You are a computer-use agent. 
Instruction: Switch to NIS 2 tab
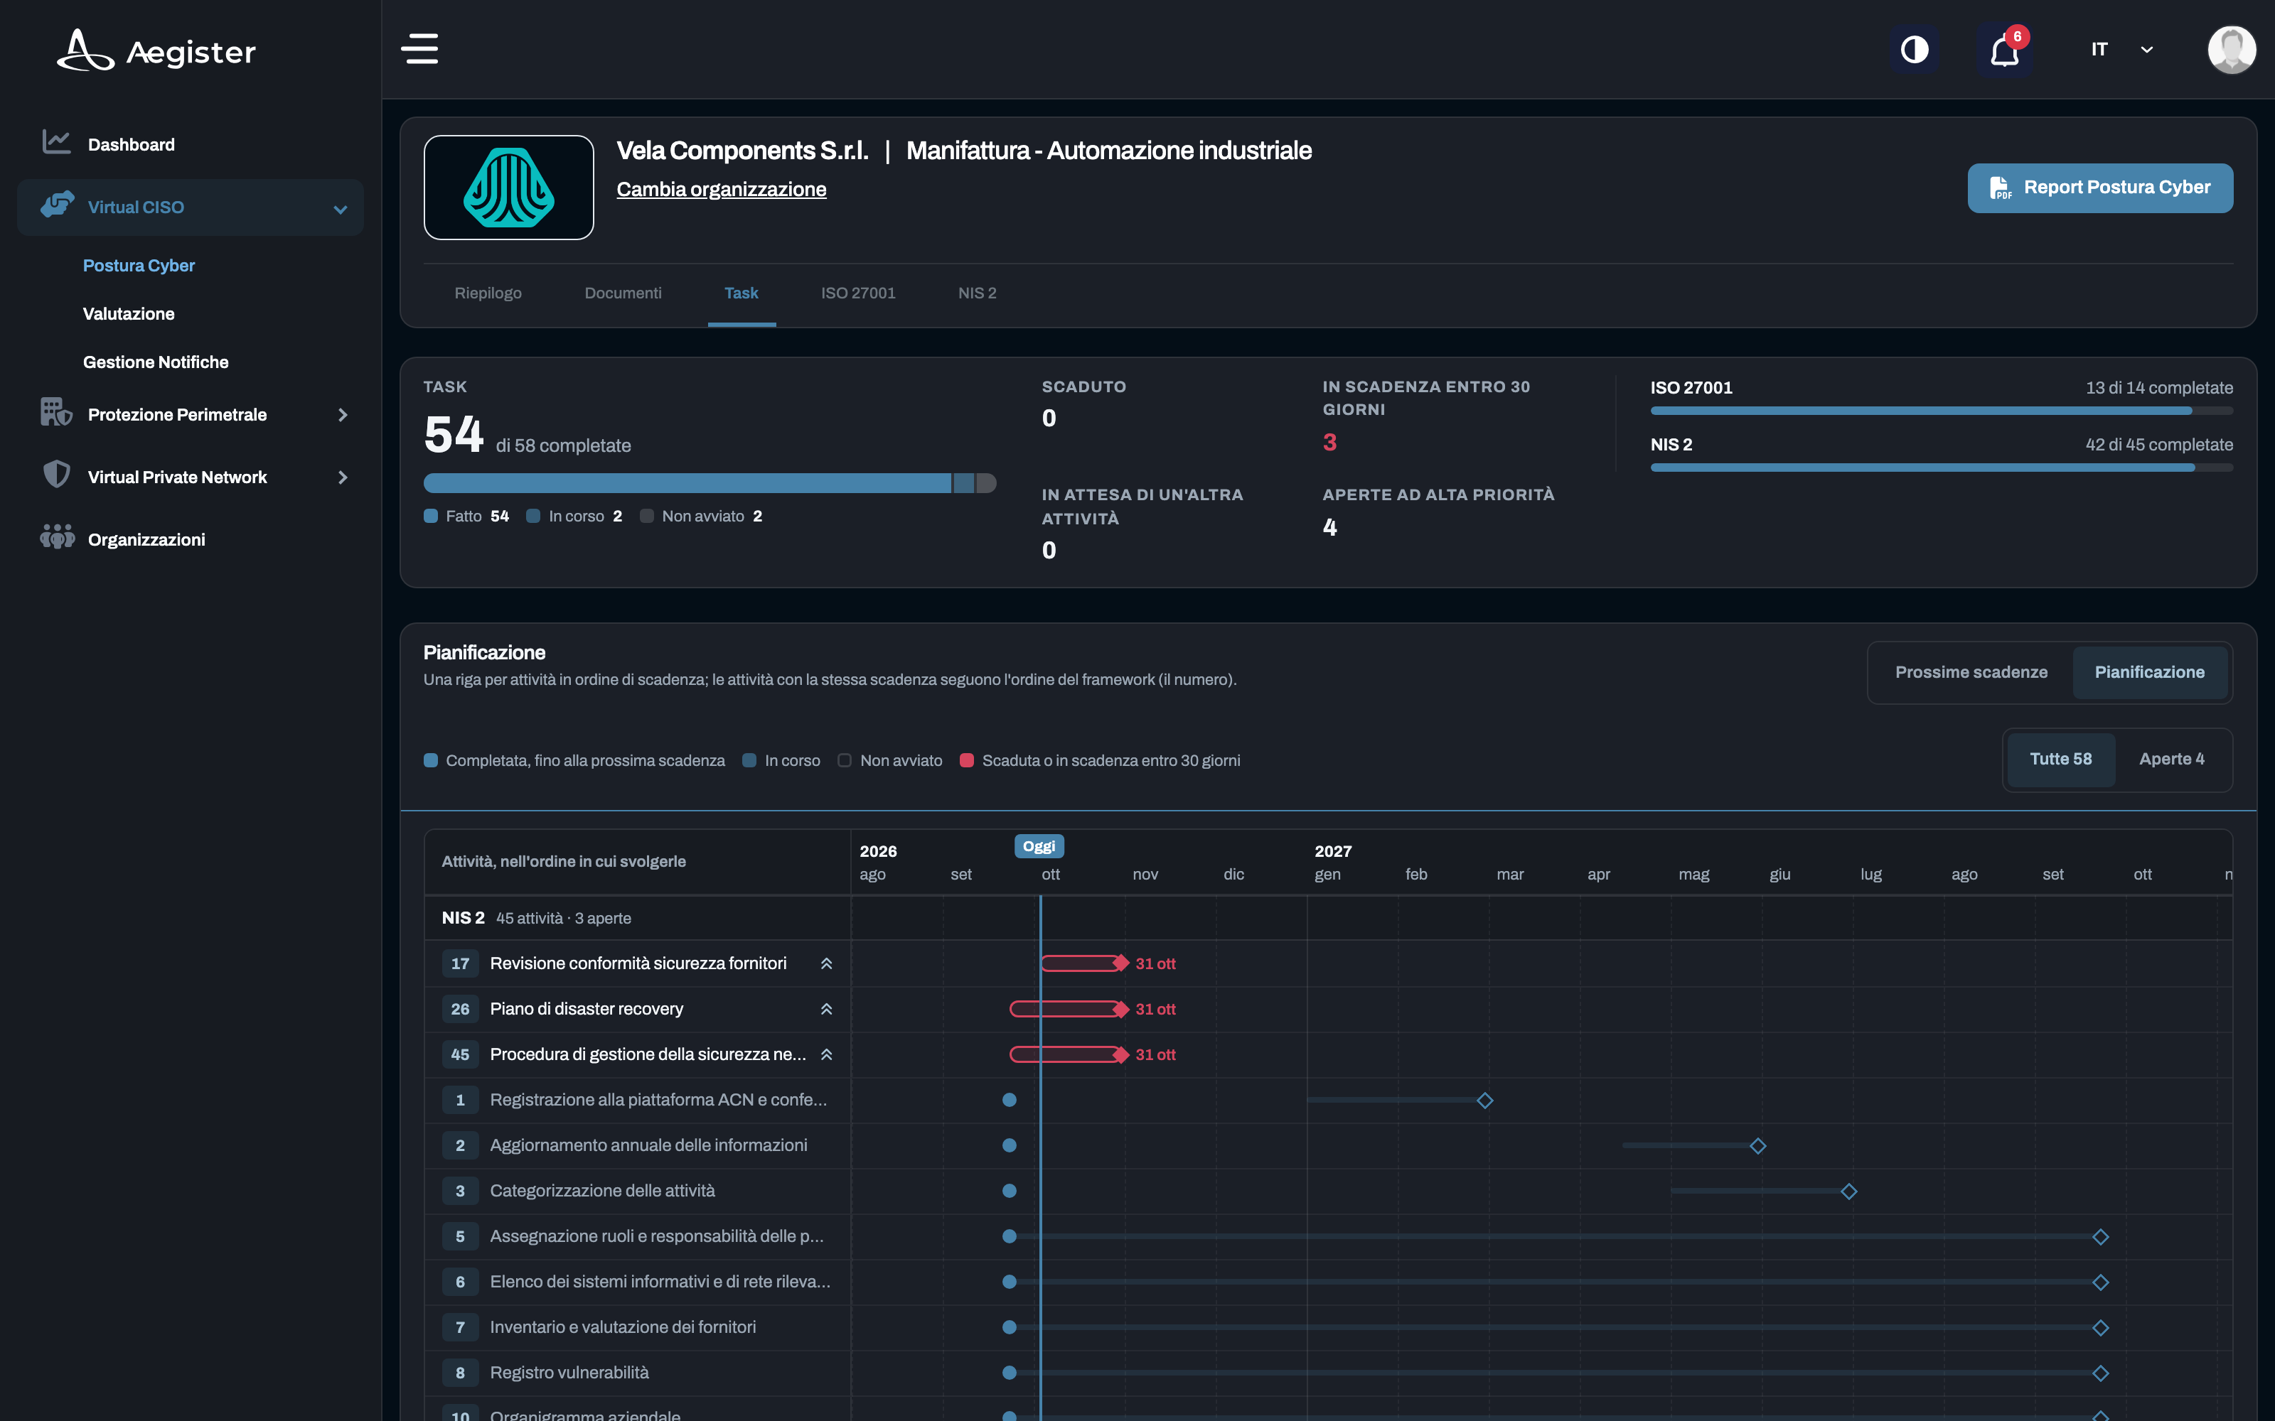tap(977, 293)
